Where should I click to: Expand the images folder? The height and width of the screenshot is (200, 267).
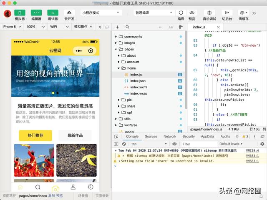point(116,43)
